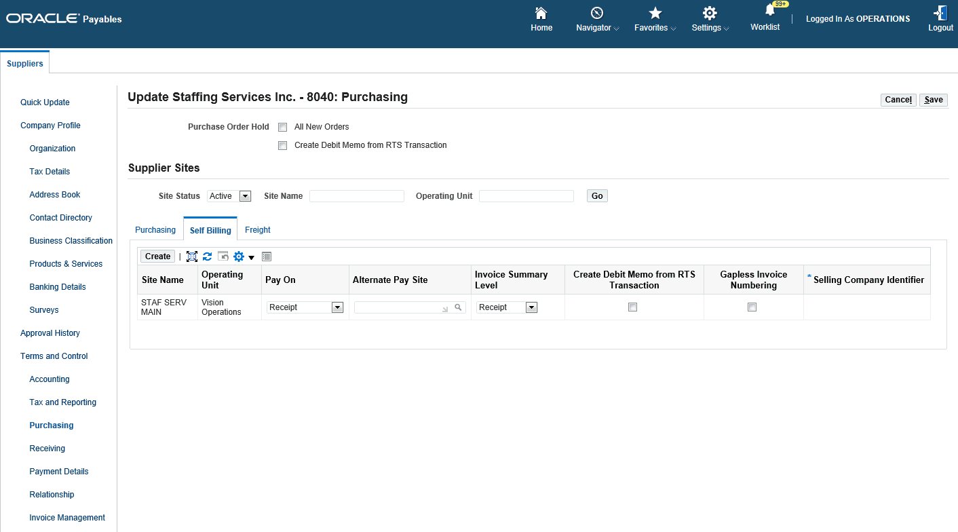Open Contact Directory link
Image resolution: width=958 pixels, height=532 pixels.
click(60, 218)
